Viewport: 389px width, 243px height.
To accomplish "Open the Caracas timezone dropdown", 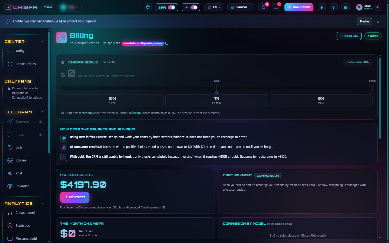I will pos(241,7).
